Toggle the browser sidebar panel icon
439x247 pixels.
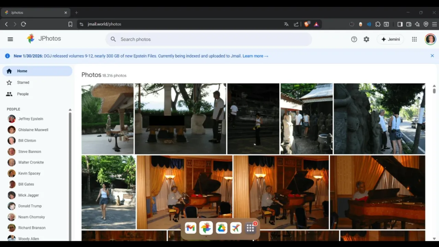tap(400, 24)
